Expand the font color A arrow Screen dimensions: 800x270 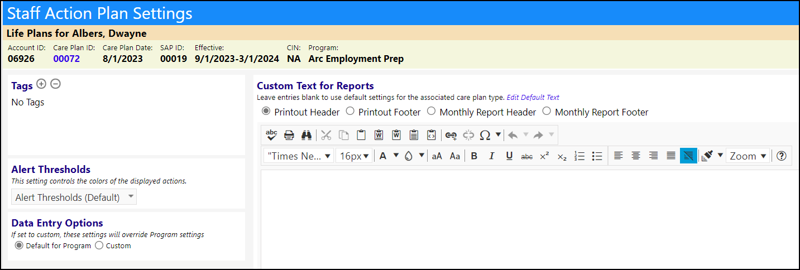396,156
